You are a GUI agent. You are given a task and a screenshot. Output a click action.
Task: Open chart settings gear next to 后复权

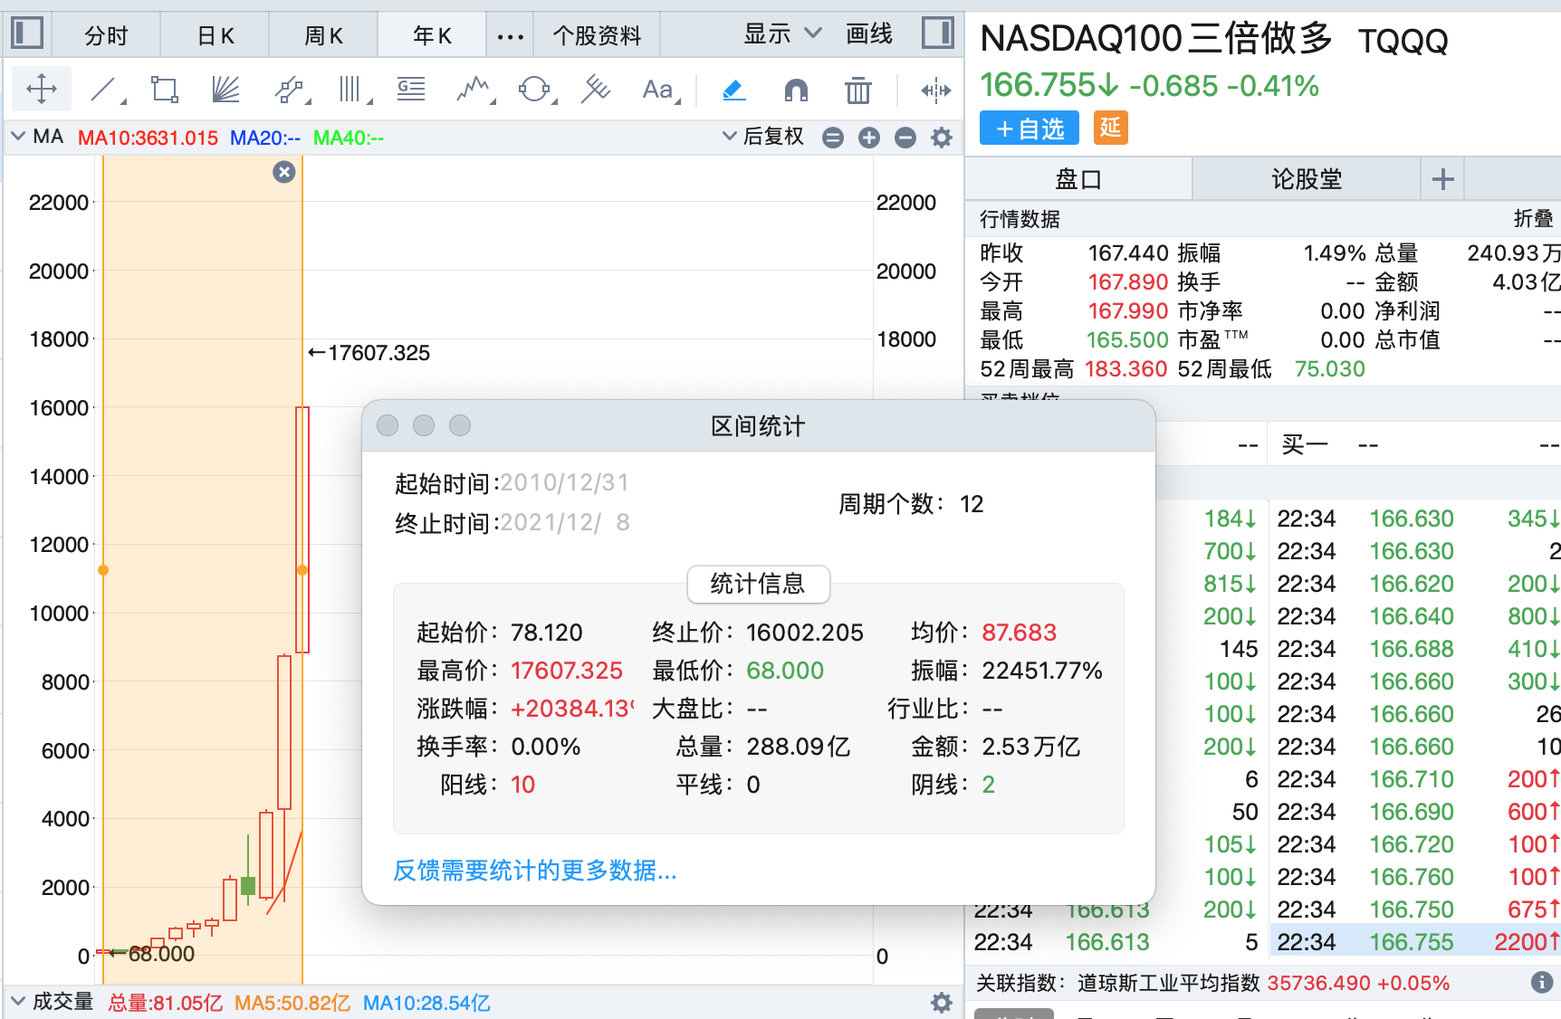pyautogui.click(x=942, y=138)
